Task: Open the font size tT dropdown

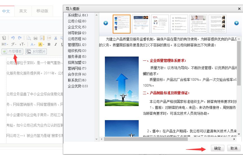Action: [22, 44]
